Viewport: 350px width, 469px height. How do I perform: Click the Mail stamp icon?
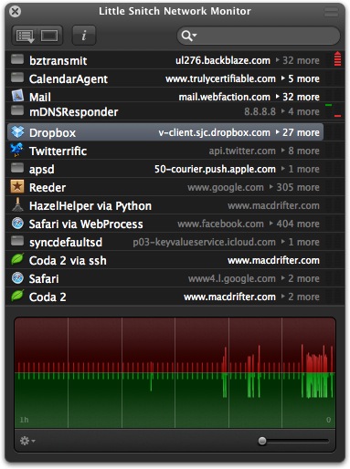coord(17,96)
